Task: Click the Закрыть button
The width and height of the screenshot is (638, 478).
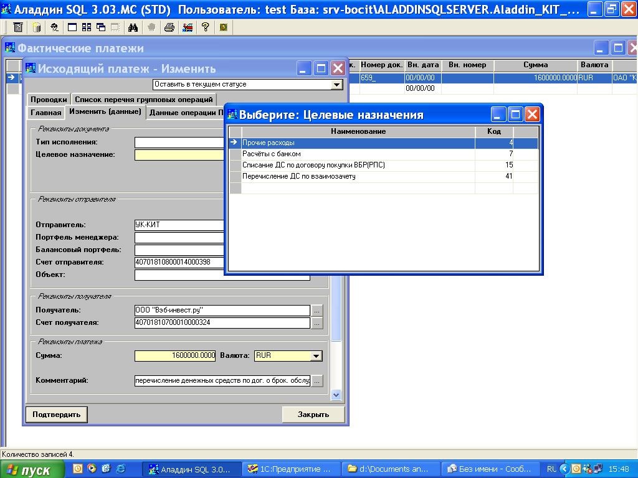Action: coord(313,415)
